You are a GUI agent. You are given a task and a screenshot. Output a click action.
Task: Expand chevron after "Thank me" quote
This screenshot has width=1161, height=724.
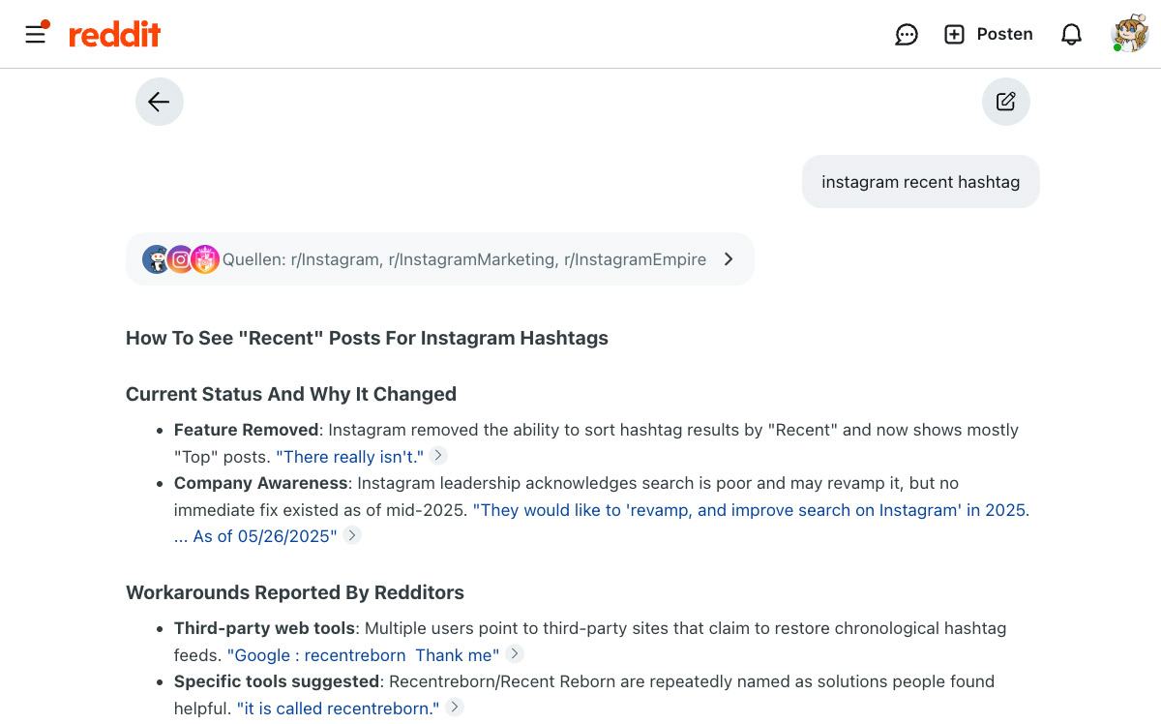click(516, 653)
